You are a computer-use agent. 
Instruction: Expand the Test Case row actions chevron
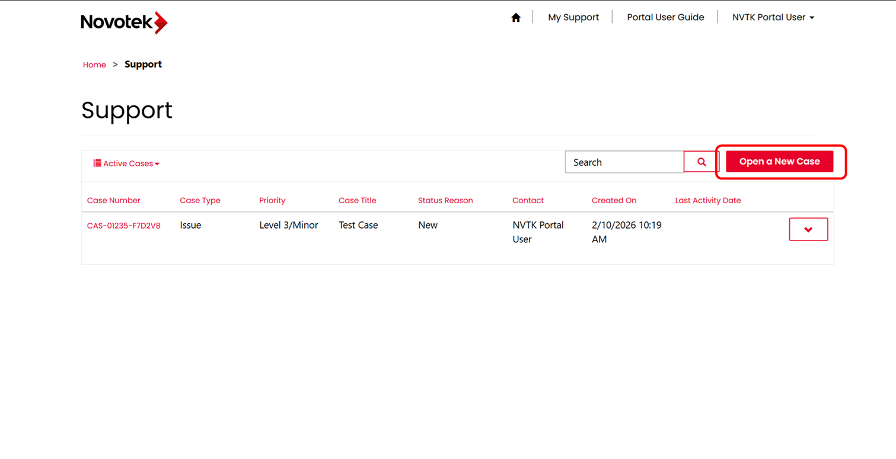click(x=808, y=229)
